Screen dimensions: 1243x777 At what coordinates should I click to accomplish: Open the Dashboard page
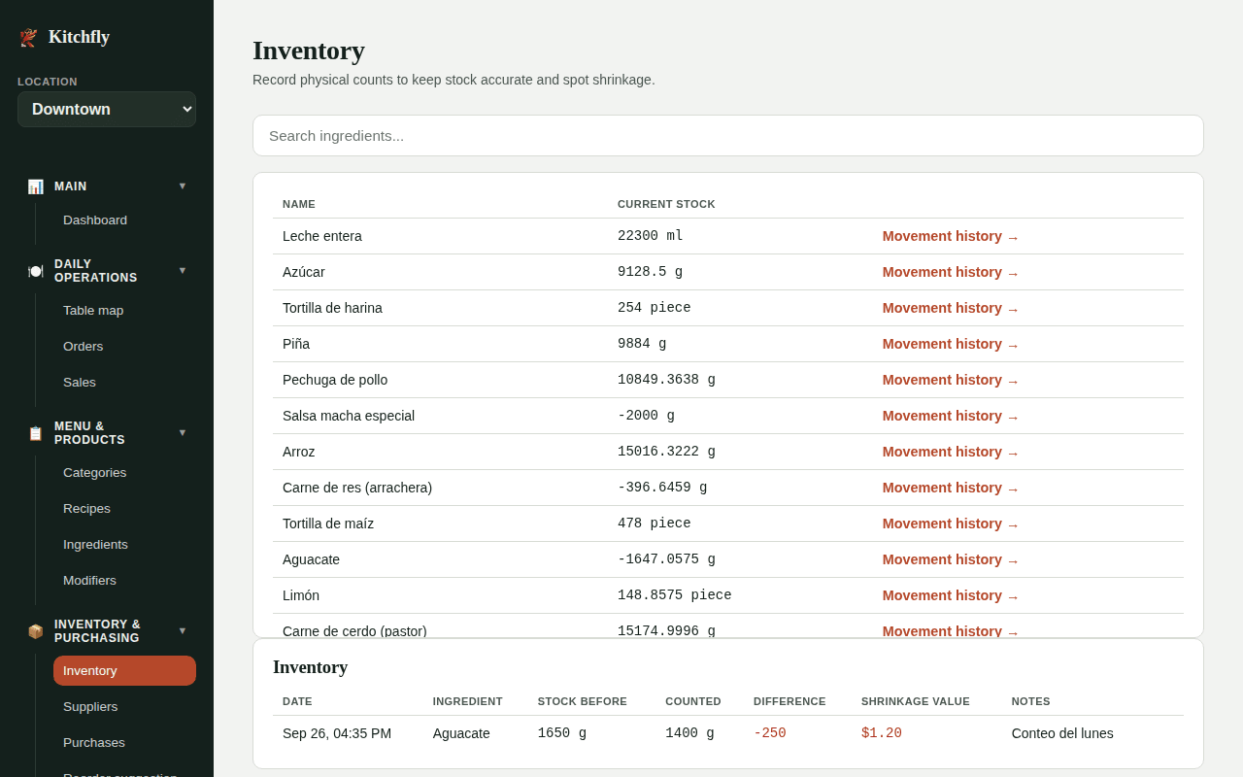coord(124,220)
